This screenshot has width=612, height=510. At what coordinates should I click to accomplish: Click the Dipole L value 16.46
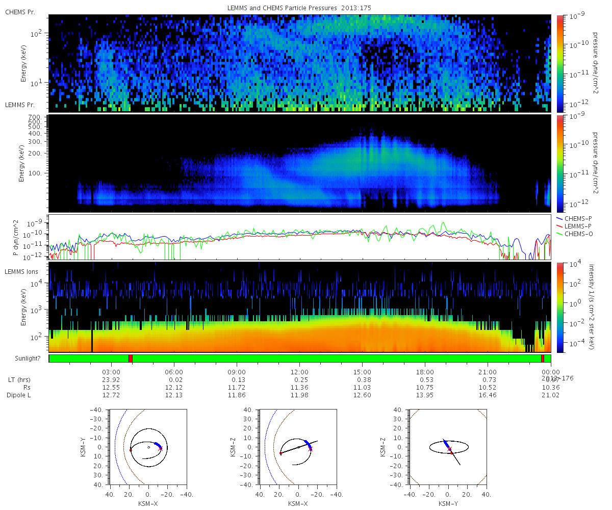488,395
